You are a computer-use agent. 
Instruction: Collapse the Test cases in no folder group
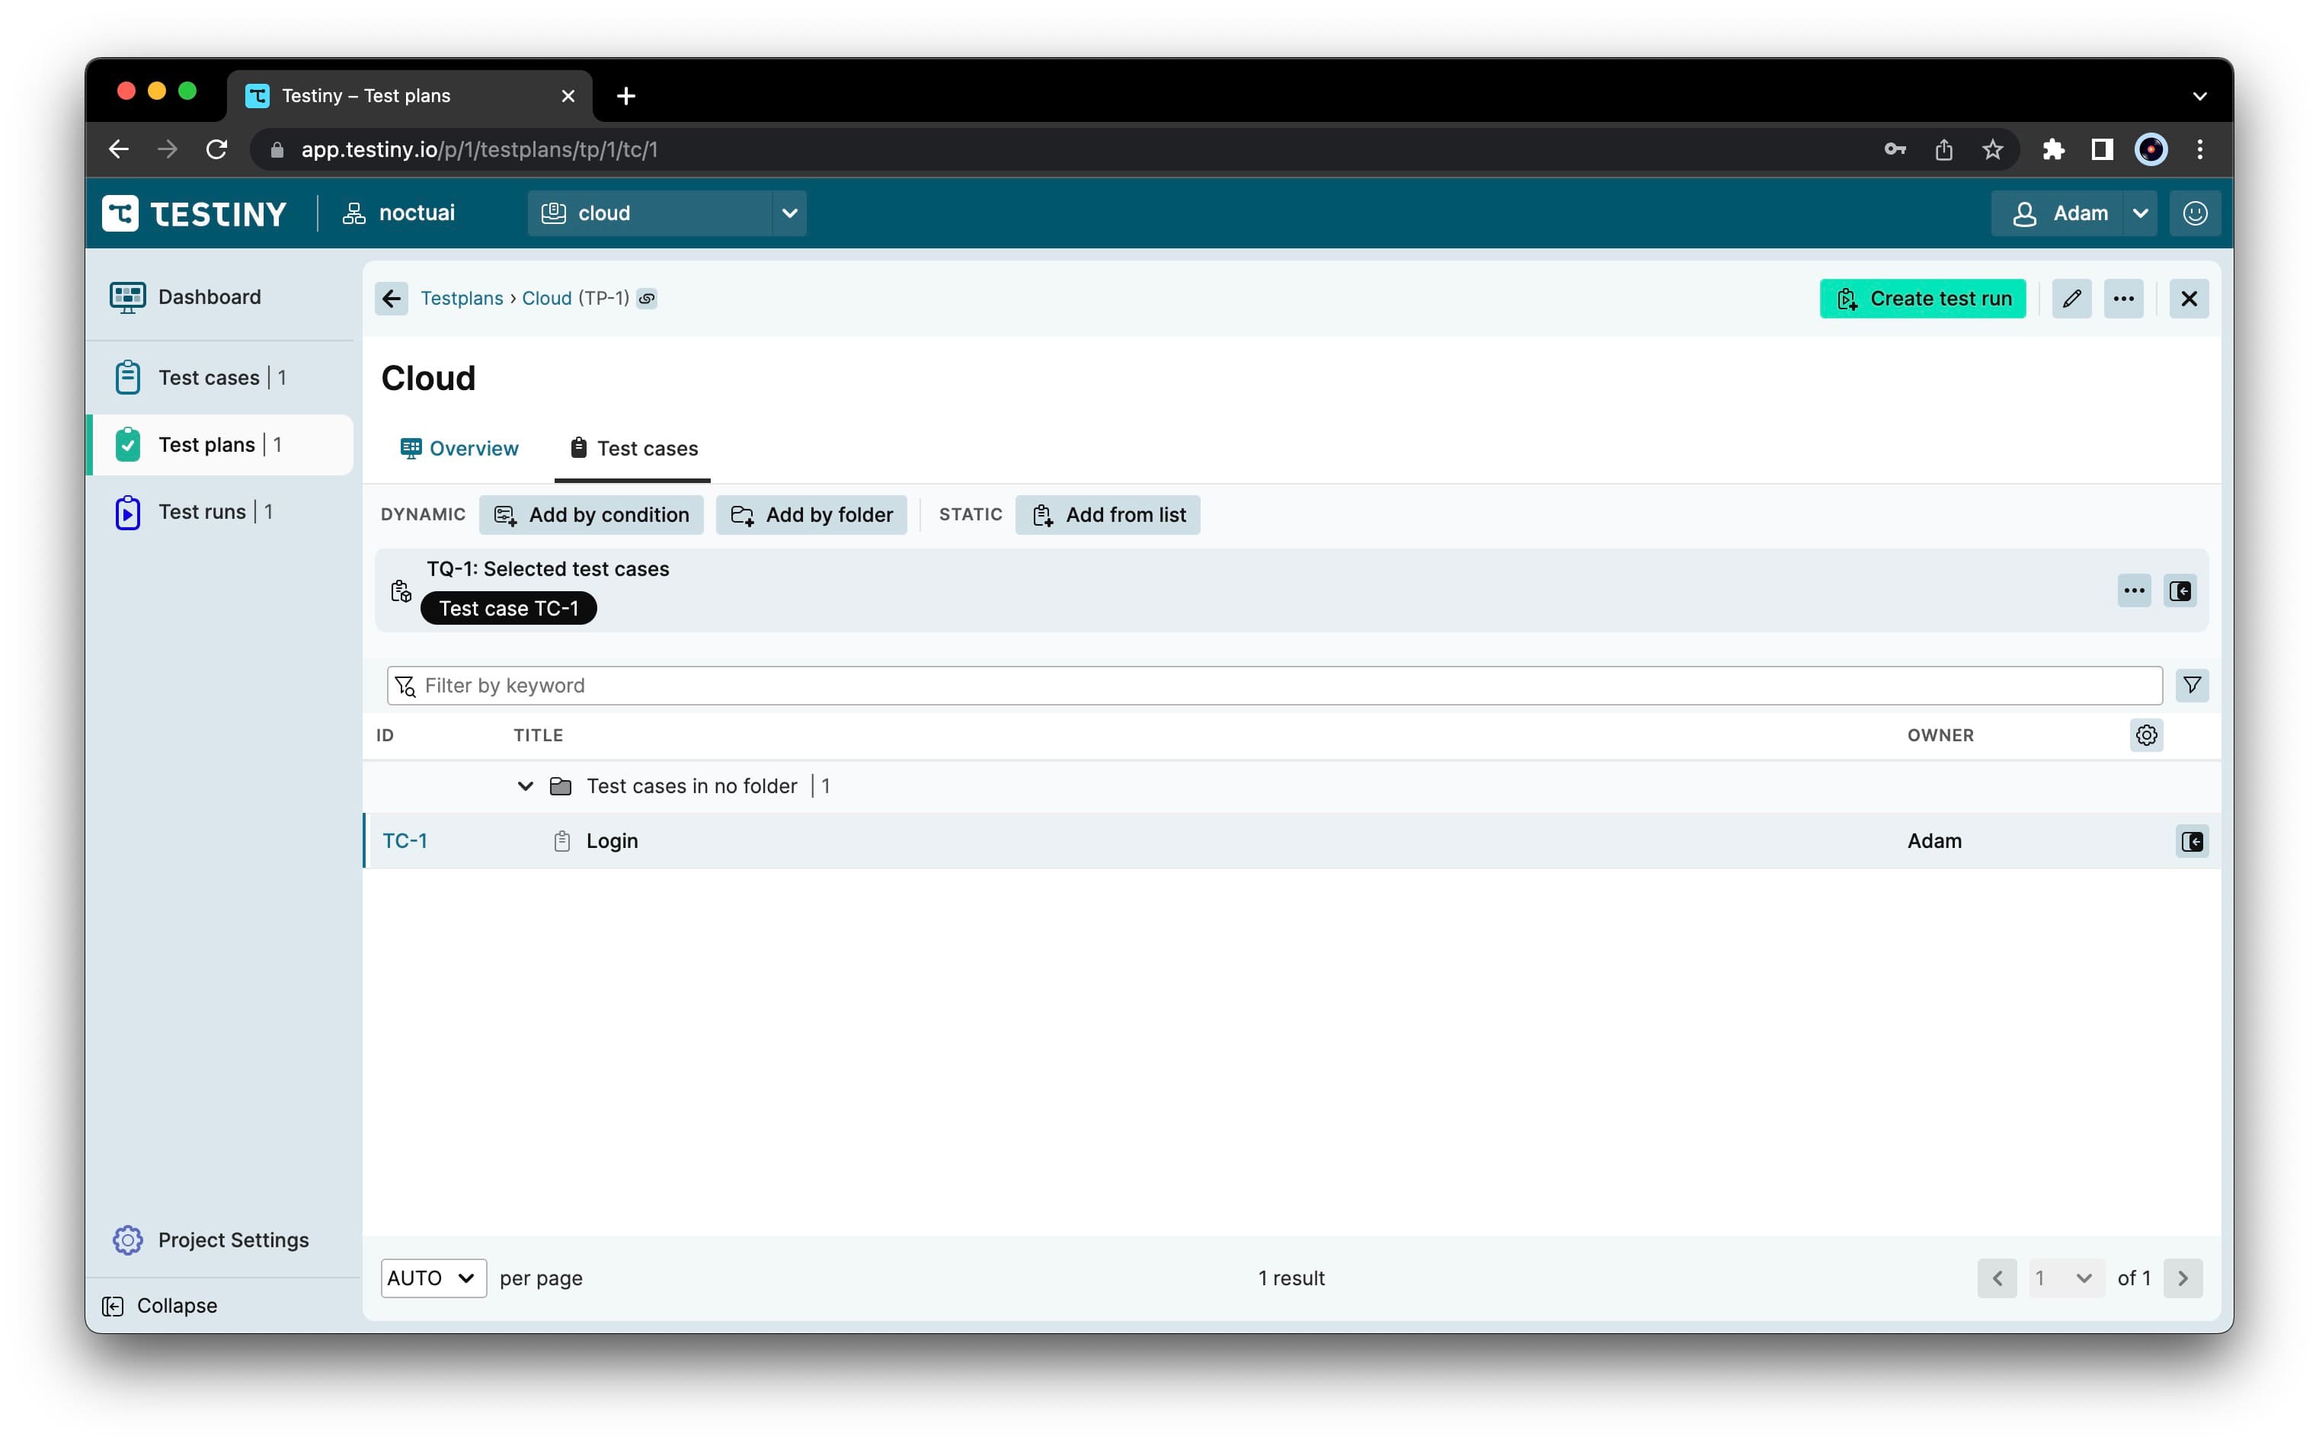pos(525,786)
